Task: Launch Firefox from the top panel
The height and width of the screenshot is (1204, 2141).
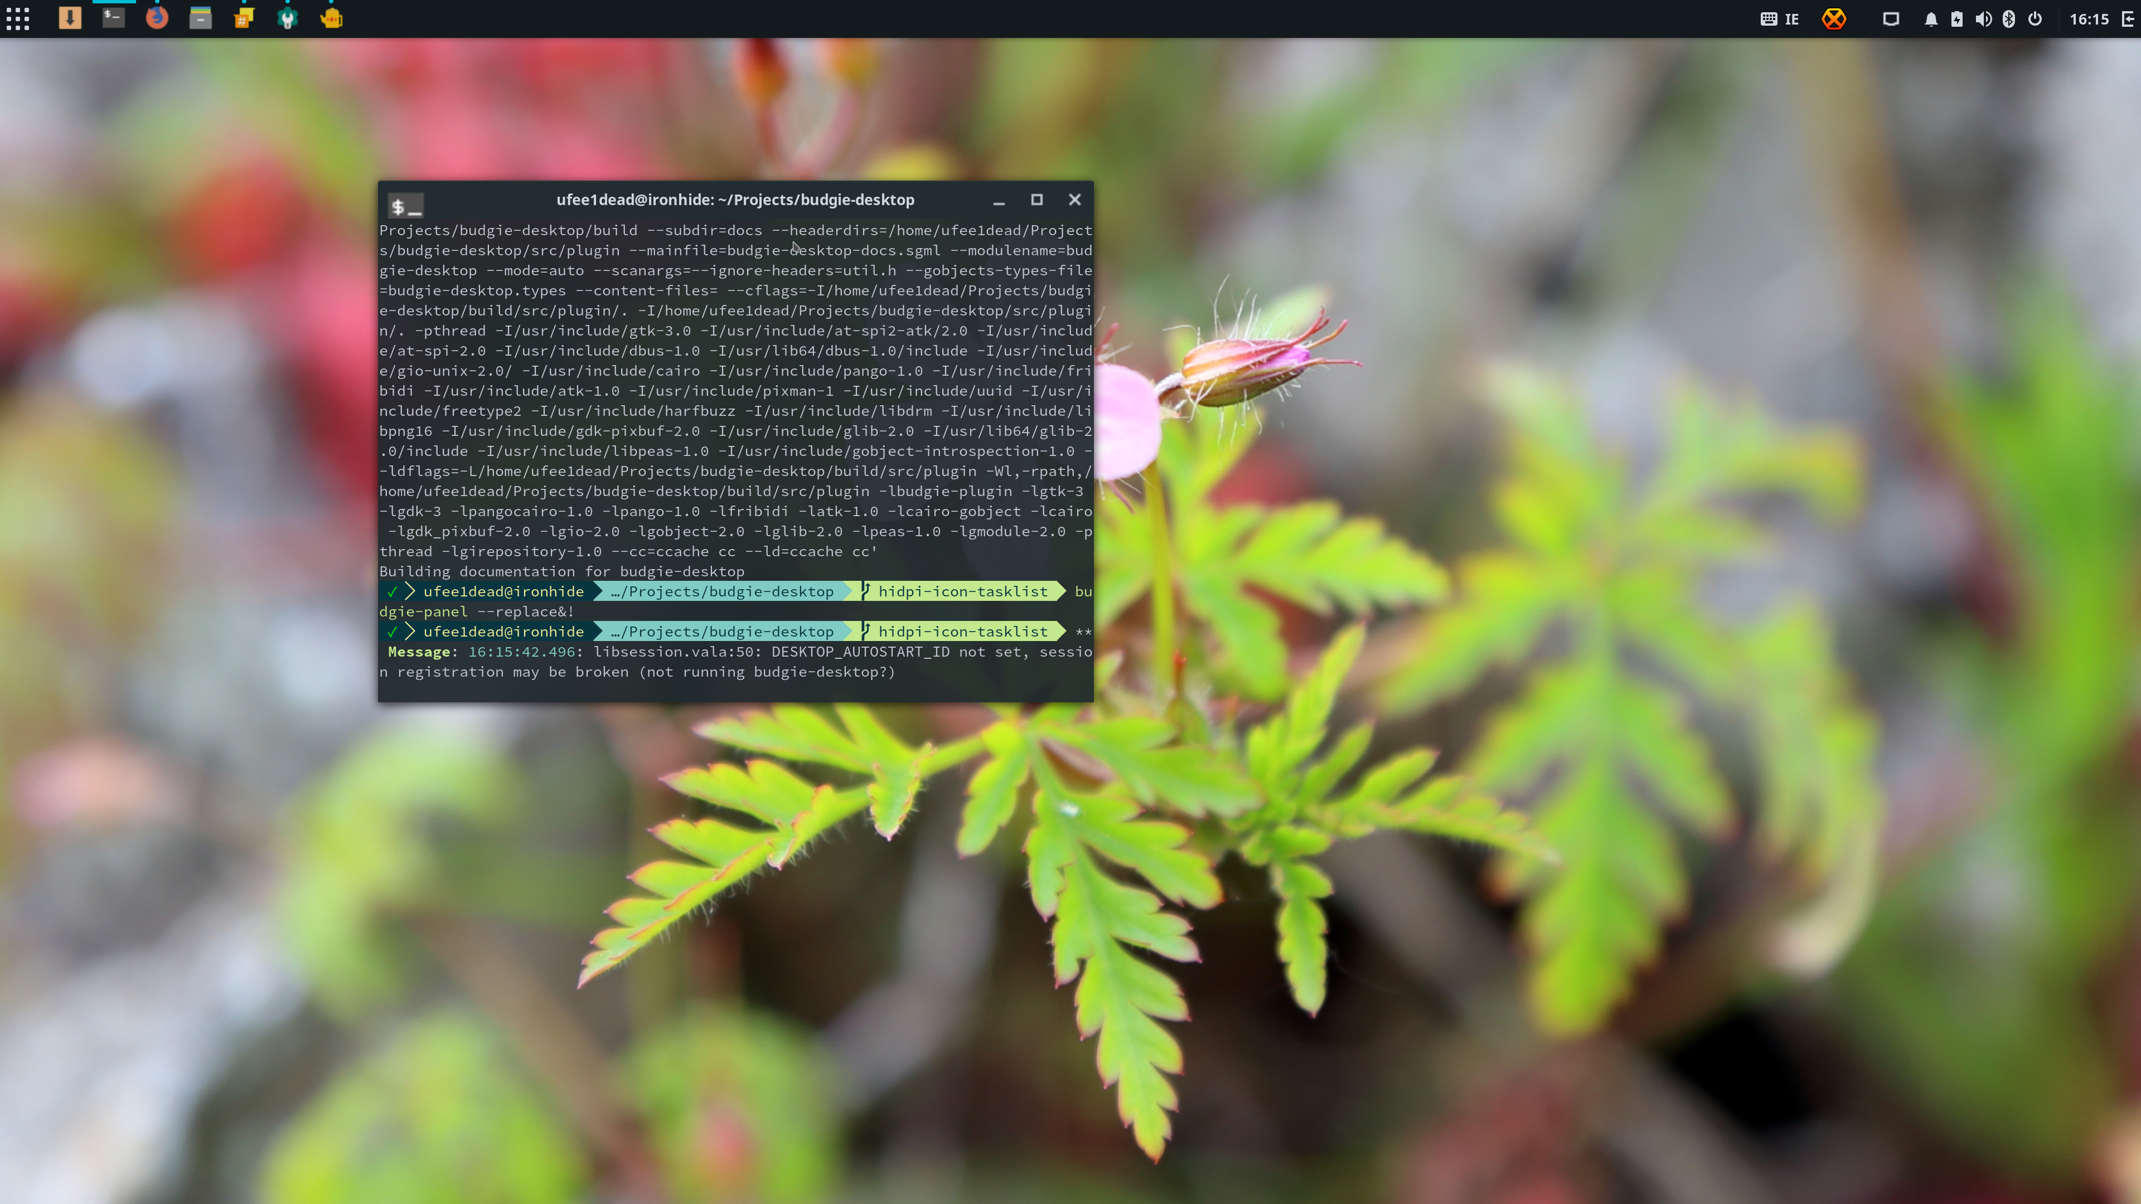Action: click(x=157, y=18)
